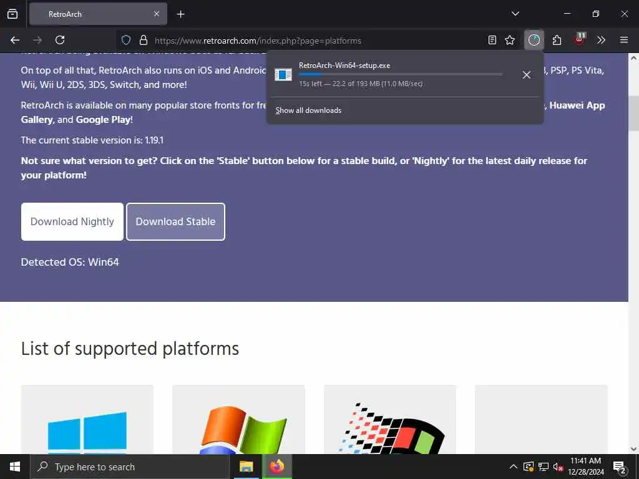The height and width of the screenshot is (479, 639).
Task: Click the scrollbar up arrow
Action: tap(633, 58)
